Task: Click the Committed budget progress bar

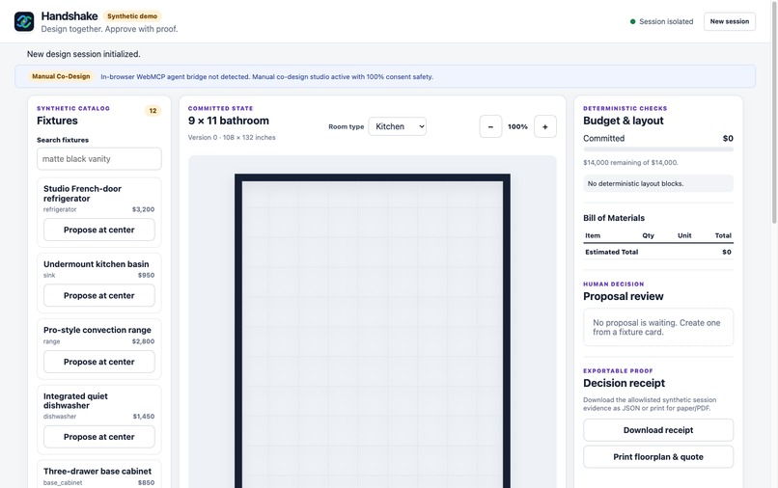Action: pyautogui.click(x=658, y=149)
